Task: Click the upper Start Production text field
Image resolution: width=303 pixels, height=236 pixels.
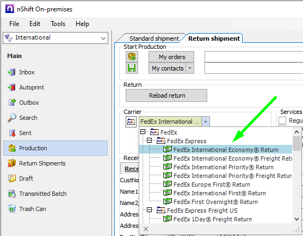Action: point(253,56)
